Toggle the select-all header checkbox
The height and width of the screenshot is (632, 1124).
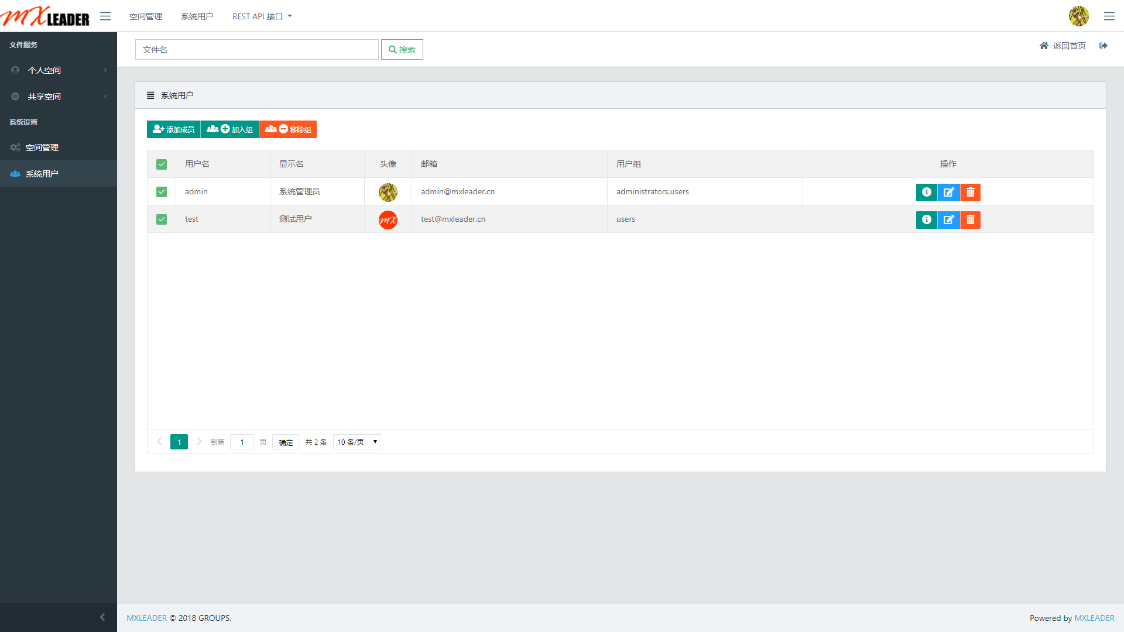click(x=162, y=164)
